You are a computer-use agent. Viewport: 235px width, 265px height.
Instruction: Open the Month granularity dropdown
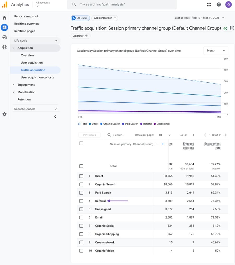point(216,51)
